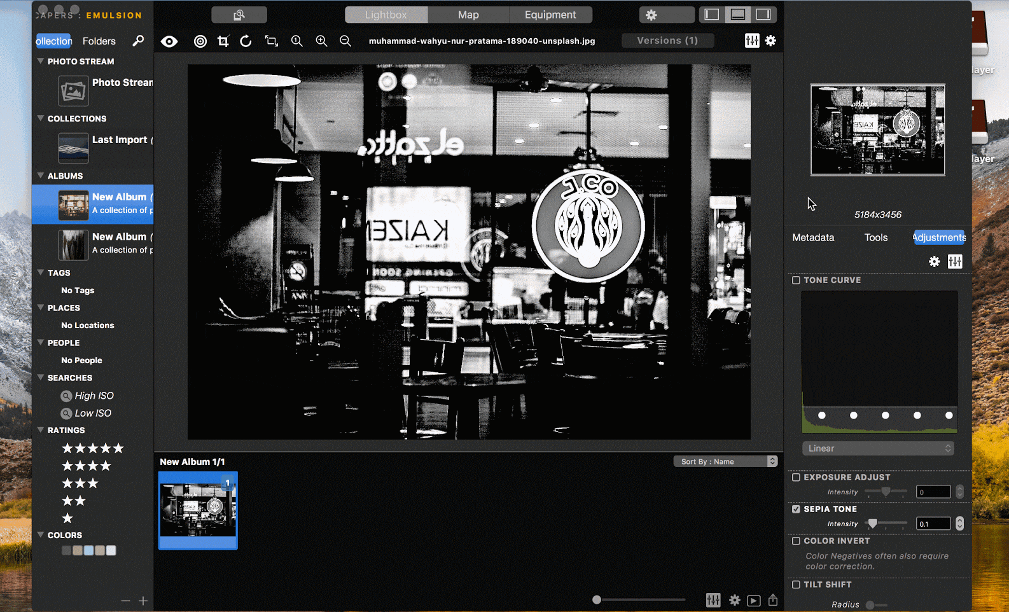
Task: Open the Tools tab
Action: click(875, 237)
